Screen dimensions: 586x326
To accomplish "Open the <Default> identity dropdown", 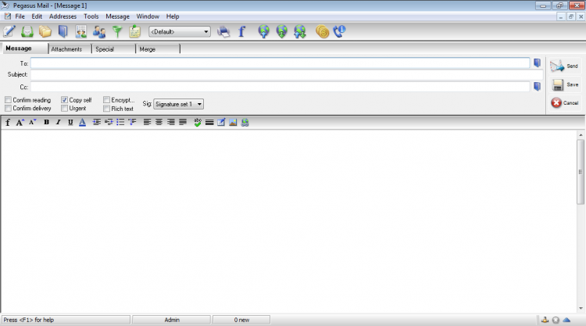I will [180, 32].
